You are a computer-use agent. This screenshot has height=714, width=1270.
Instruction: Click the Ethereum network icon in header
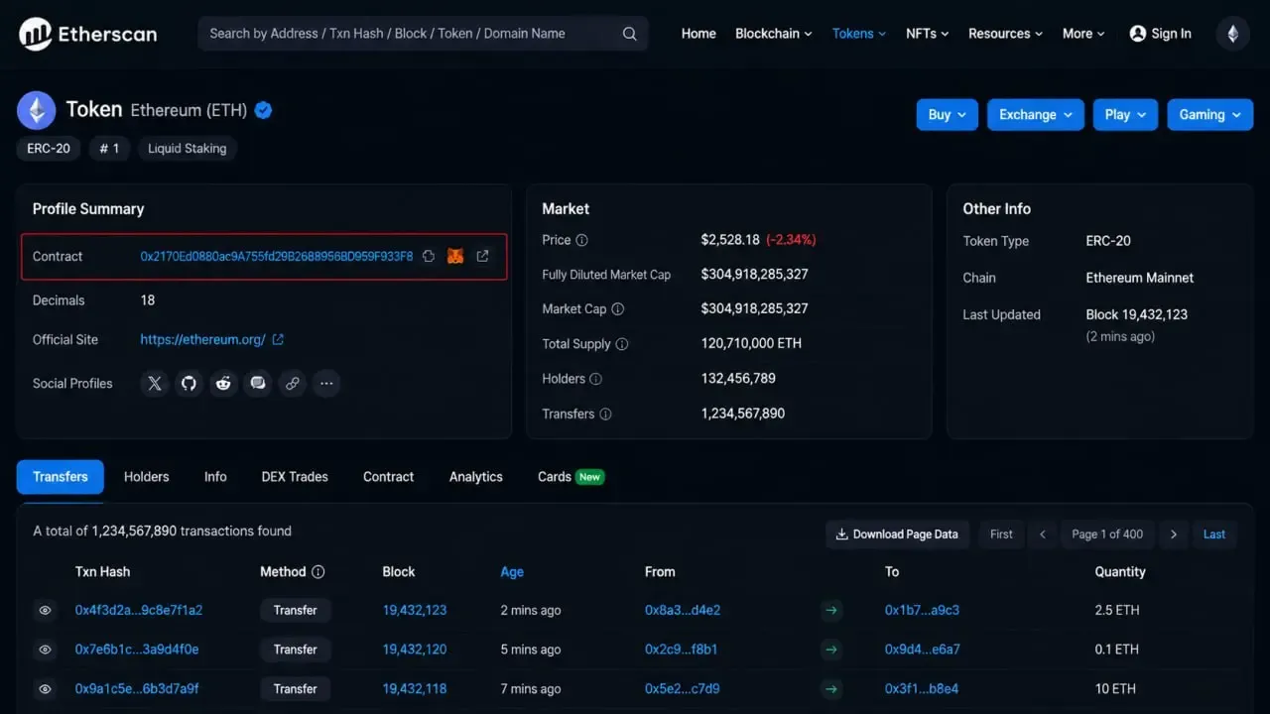pyautogui.click(x=1233, y=34)
